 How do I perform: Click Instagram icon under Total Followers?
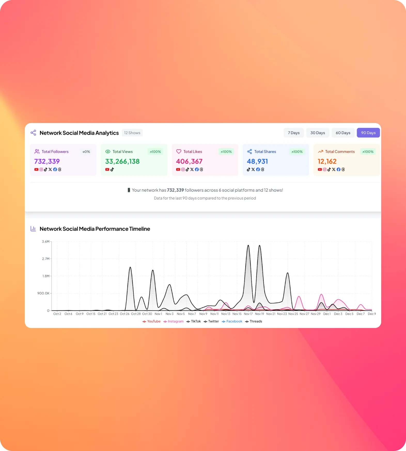[41, 169]
